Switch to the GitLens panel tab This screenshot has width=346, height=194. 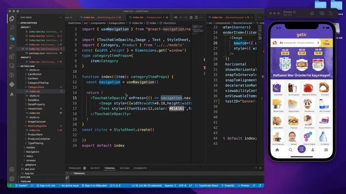[x=124, y=168]
